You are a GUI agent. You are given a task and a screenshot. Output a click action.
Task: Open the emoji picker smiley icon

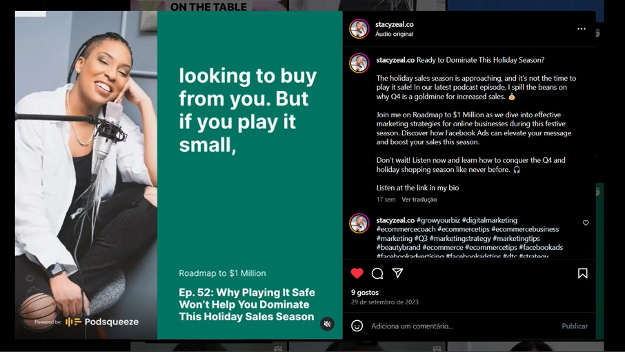357,326
